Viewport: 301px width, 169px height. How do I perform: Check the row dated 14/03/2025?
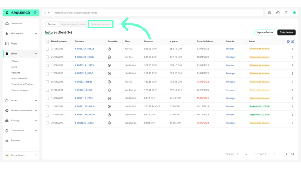click(47, 66)
